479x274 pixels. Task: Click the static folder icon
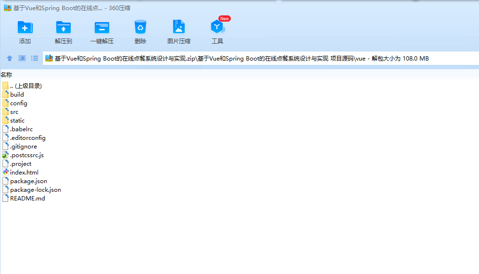click(5, 120)
